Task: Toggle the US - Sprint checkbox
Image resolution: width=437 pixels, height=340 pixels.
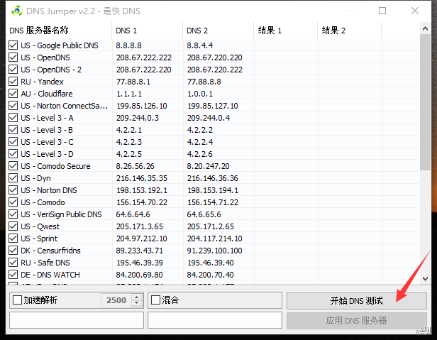Action: pos(13,238)
